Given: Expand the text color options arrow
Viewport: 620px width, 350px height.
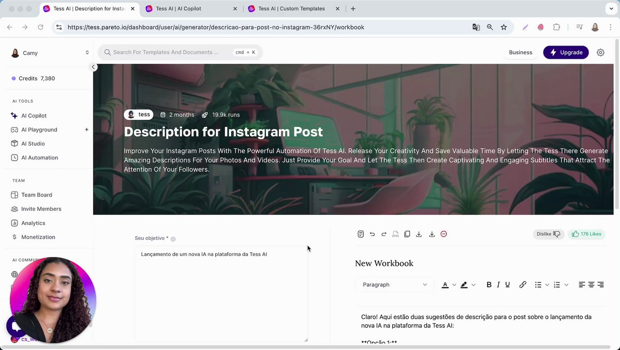Looking at the screenshot, I should coord(454,285).
